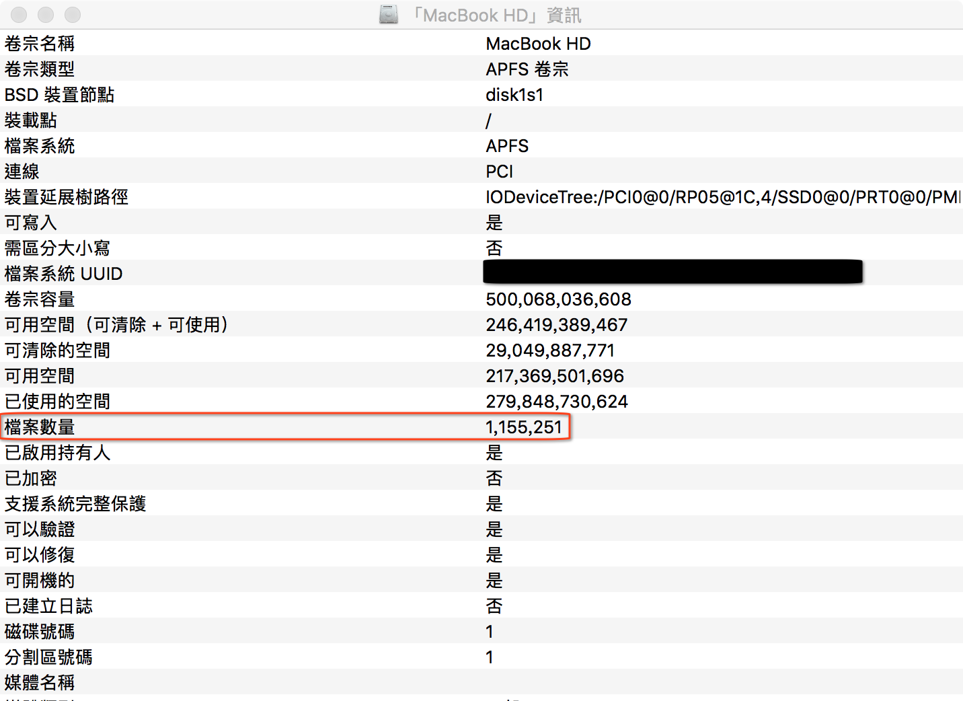
Task: Select the 已使用的空間 row label
Action: [x=57, y=402]
